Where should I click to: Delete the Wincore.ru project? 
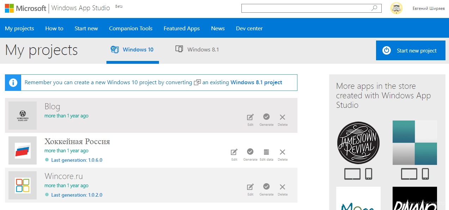pyautogui.click(x=283, y=190)
